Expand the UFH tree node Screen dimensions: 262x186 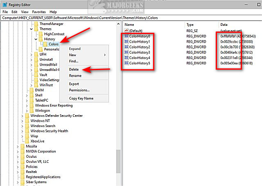31,54
